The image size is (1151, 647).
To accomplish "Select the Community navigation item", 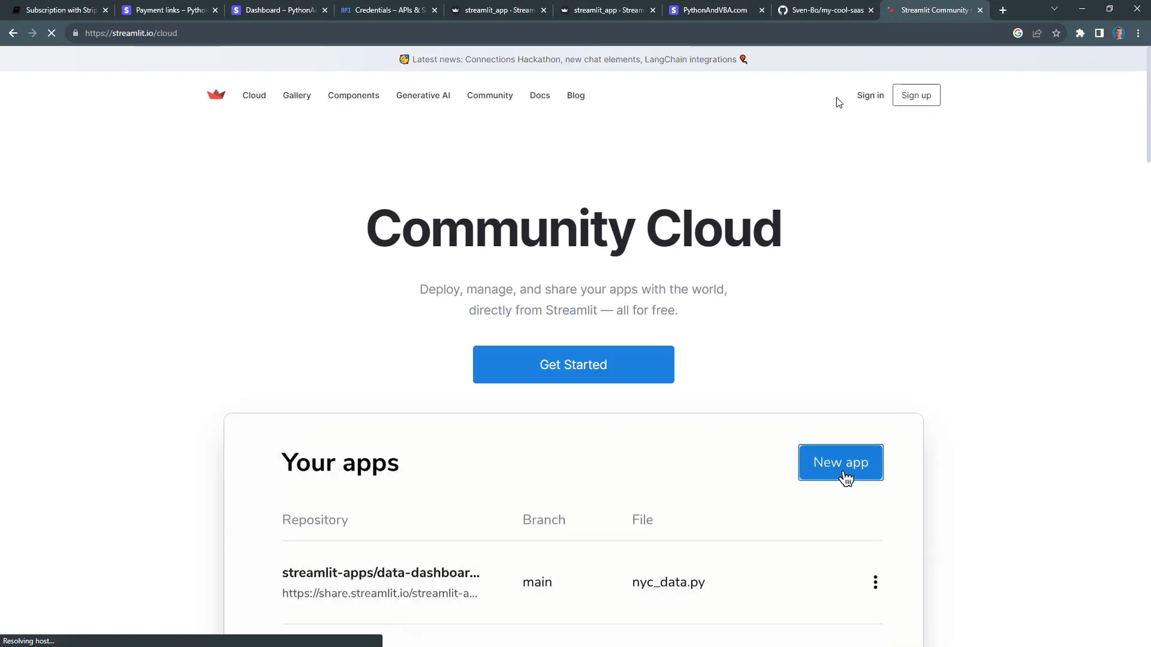I will click(490, 95).
